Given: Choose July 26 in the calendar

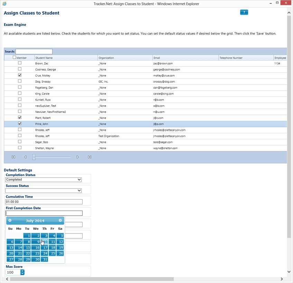Looking at the screenshot, I should tap(60, 253).
